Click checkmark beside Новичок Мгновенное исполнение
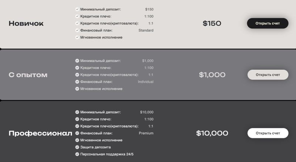 (x=77, y=37)
